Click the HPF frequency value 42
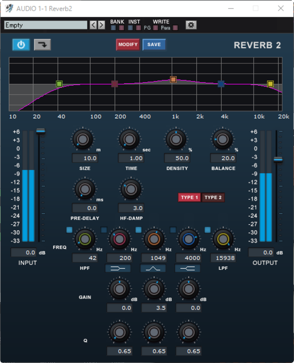This screenshot has height=363, width=294. (85, 258)
